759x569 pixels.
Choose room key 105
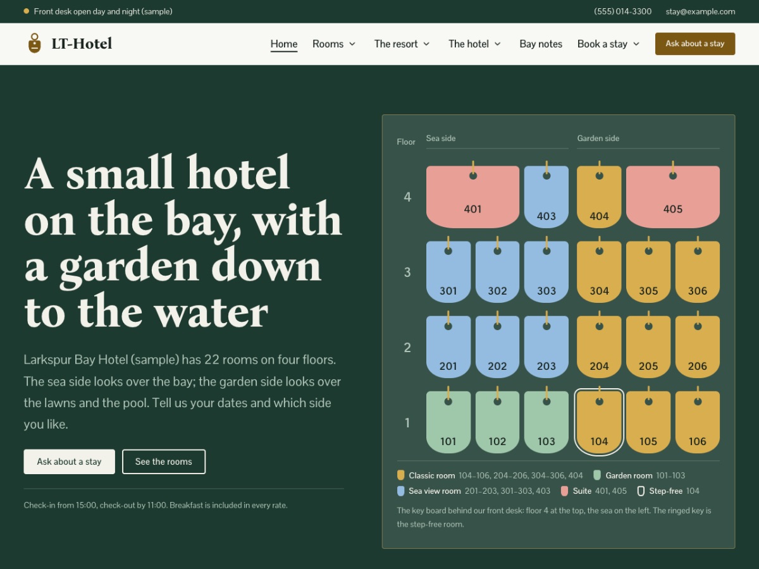pos(648,422)
